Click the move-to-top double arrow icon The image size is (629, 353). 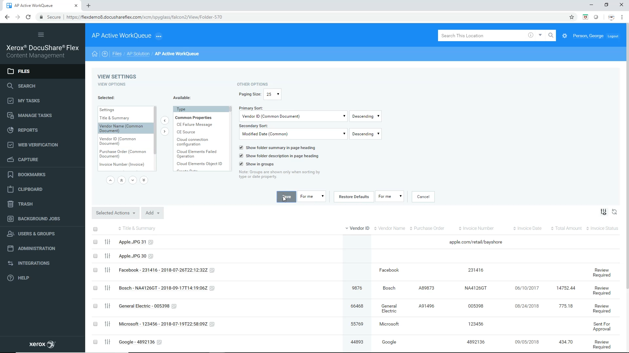[122, 180]
